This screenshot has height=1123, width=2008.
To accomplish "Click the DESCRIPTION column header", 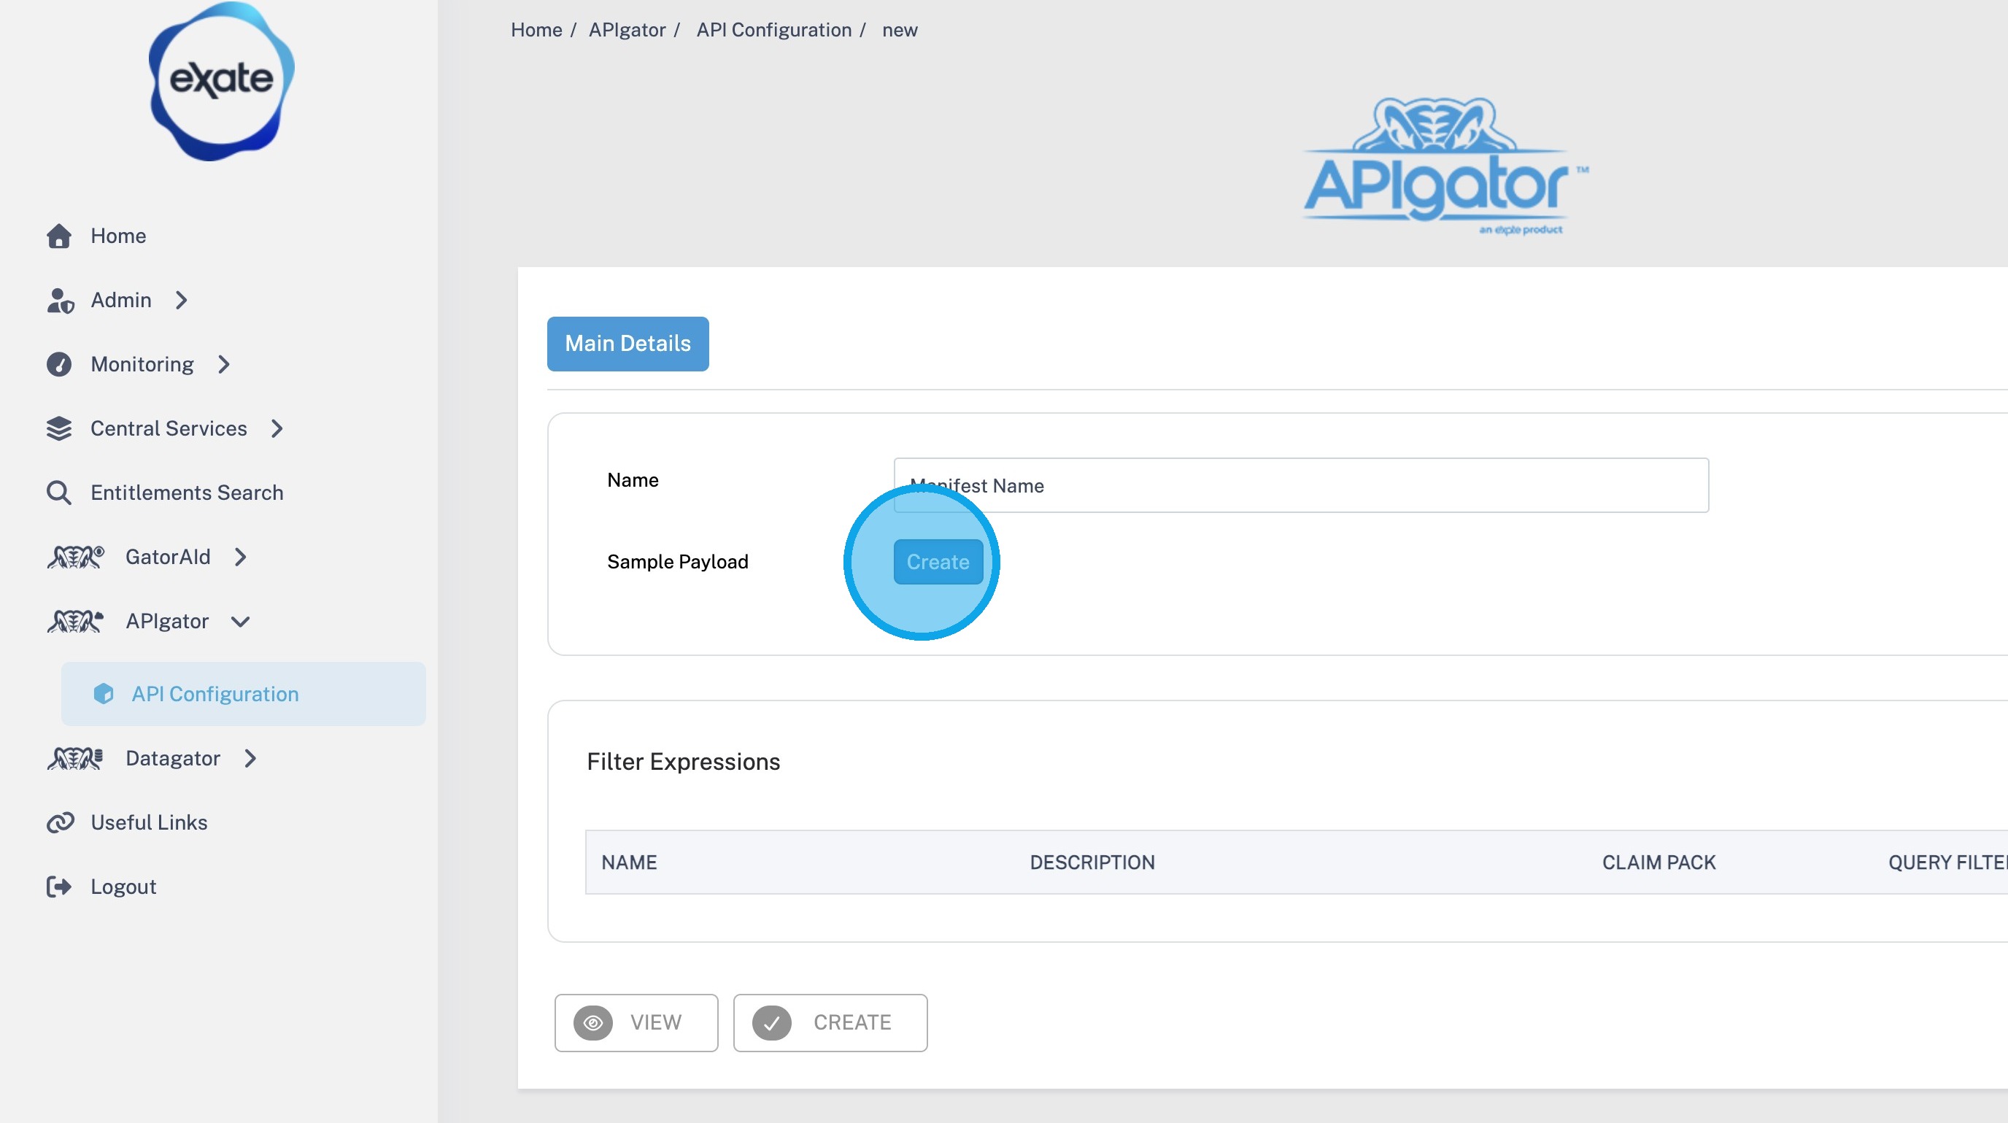I will 1092,862.
